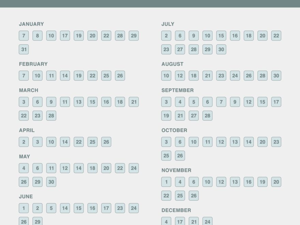The height and width of the screenshot is (225, 300).
Task: Click the SEPTEMBER month heading
Action: [x=178, y=90]
